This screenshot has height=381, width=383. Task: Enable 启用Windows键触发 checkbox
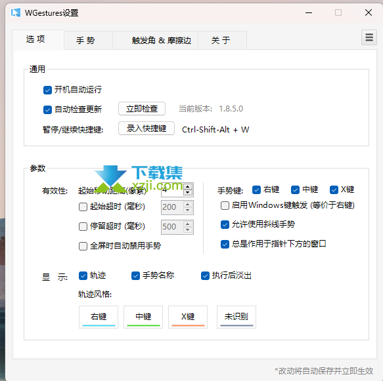[225, 205]
